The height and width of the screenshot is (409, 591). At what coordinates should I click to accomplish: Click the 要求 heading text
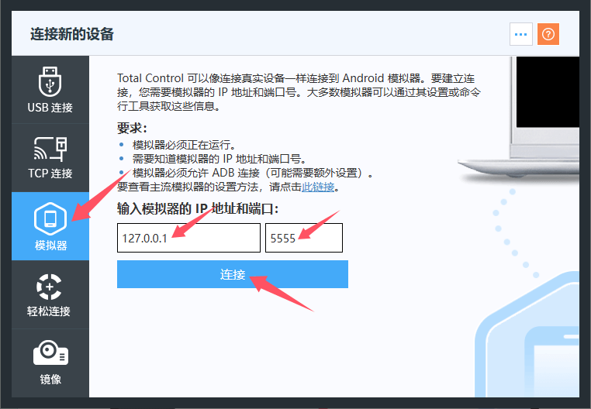click(132, 128)
